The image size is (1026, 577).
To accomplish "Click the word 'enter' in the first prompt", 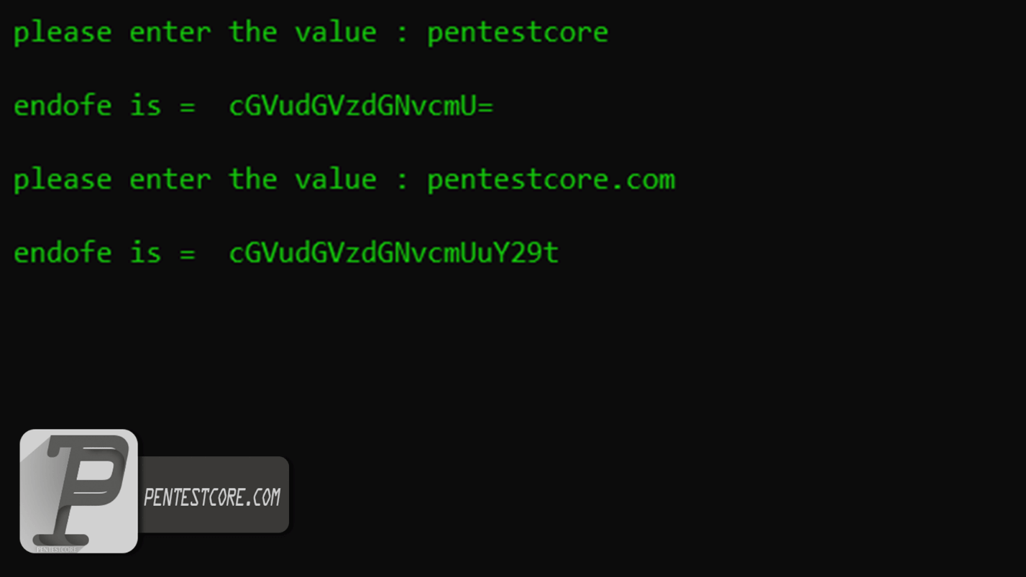I will pyautogui.click(x=170, y=33).
